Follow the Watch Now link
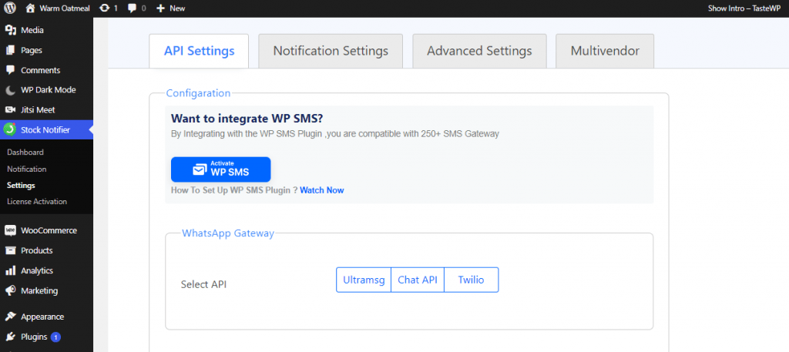 pyautogui.click(x=322, y=190)
